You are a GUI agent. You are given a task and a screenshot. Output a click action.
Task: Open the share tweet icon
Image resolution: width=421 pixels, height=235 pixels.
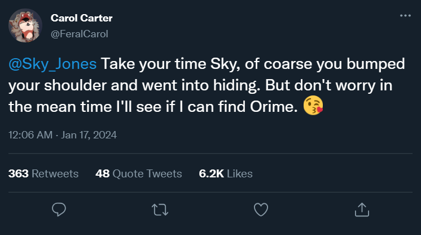361,210
